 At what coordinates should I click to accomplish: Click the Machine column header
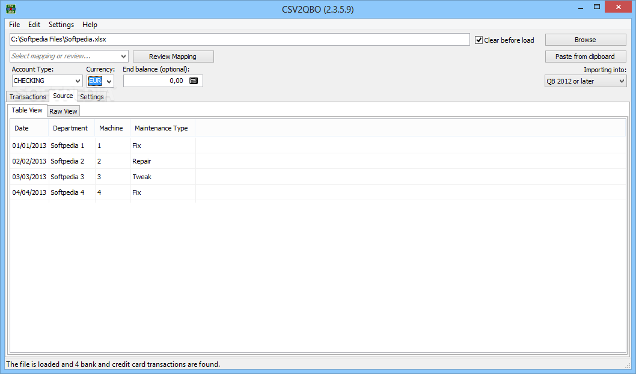112,128
